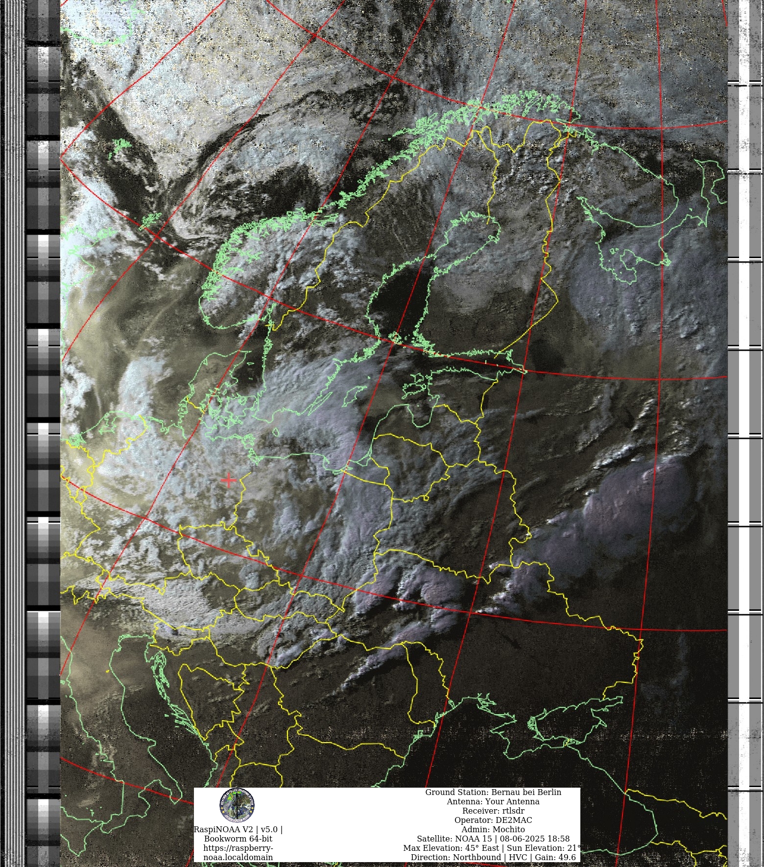Select the 'Bookworm 64-bit' text
The height and width of the screenshot is (867, 764).
(x=238, y=839)
